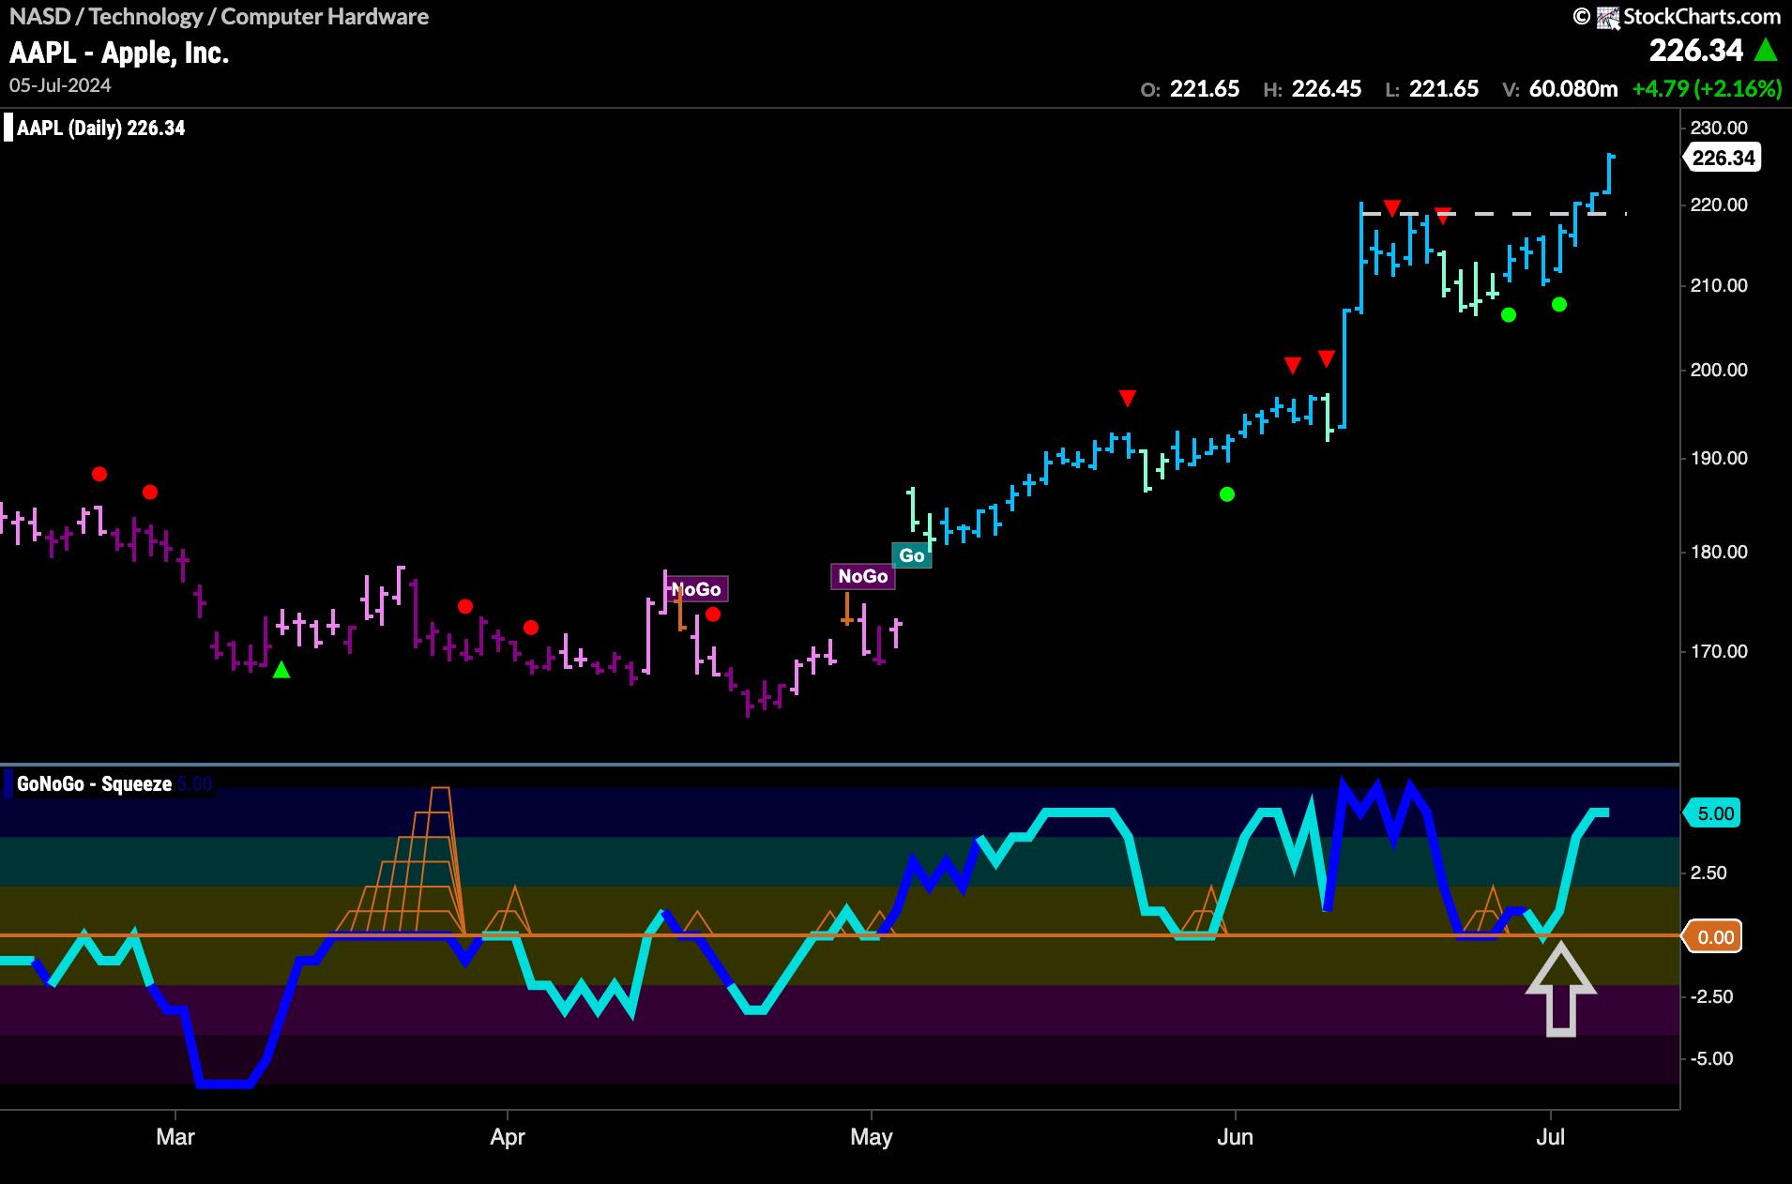Click the GoNoGo - Squeeze legend label

(94, 784)
